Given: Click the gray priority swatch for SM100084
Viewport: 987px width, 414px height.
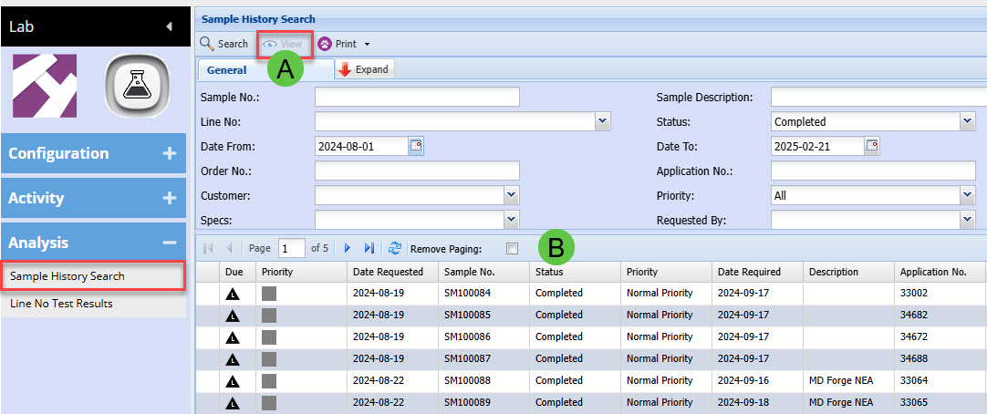Looking at the screenshot, I should [x=269, y=294].
